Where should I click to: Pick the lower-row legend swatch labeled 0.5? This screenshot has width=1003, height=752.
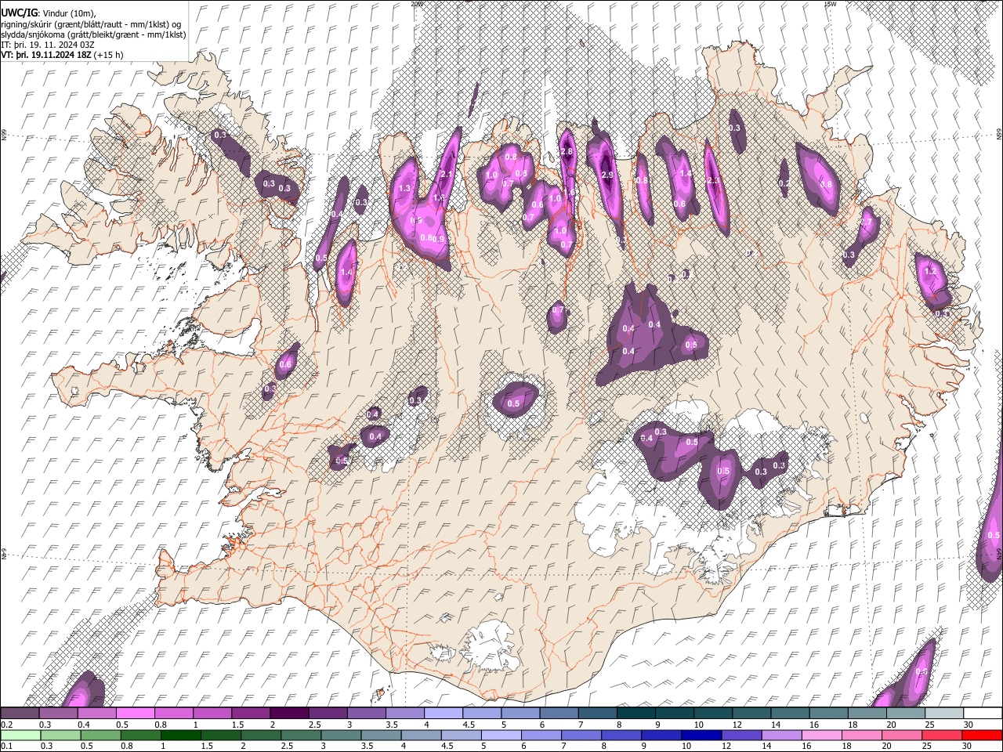pos(100,735)
